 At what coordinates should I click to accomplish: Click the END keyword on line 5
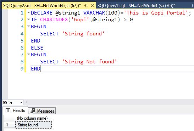35,41
